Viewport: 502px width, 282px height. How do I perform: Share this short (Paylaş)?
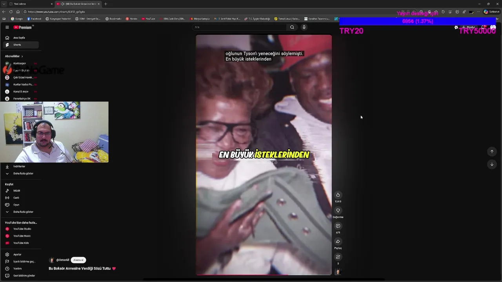(338, 241)
